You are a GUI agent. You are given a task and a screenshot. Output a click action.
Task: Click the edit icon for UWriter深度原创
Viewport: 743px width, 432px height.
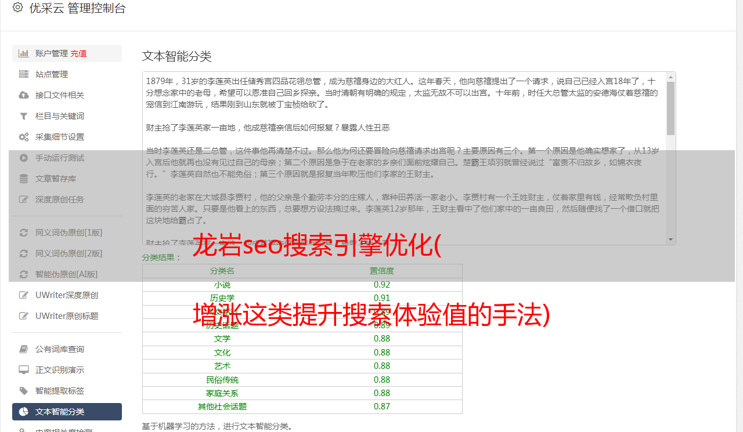[24, 295]
